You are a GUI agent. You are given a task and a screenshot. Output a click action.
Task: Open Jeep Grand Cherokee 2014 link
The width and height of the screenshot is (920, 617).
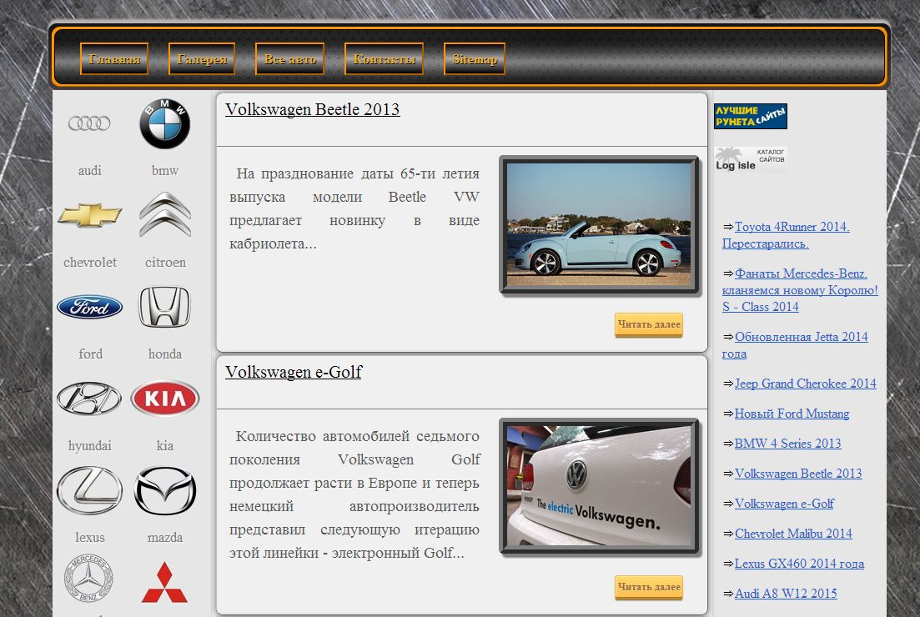point(806,384)
